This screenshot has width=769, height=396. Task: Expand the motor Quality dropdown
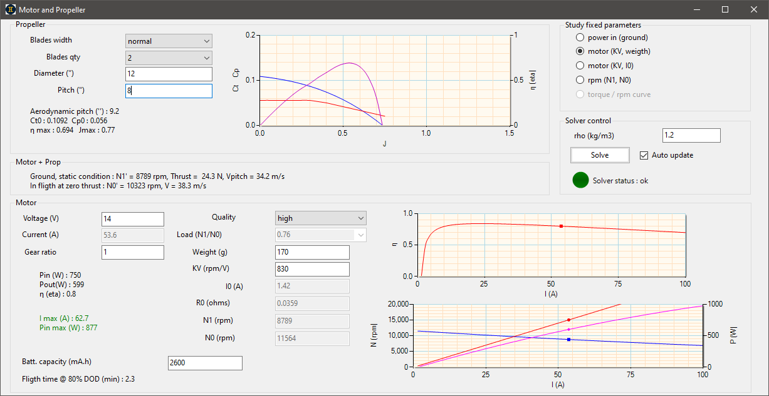pyautogui.click(x=320, y=218)
